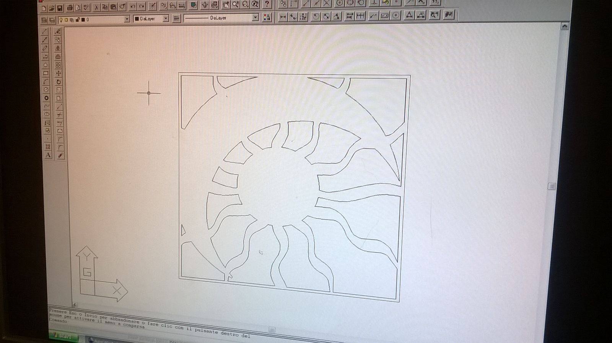Expand the layer 0 dropdown list
The width and height of the screenshot is (612, 343).
pyautogui.click(x=127, y=19)
